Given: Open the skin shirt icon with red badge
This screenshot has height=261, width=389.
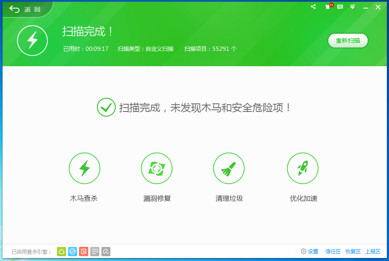Looking at the screenshot, I should [329, 6].
